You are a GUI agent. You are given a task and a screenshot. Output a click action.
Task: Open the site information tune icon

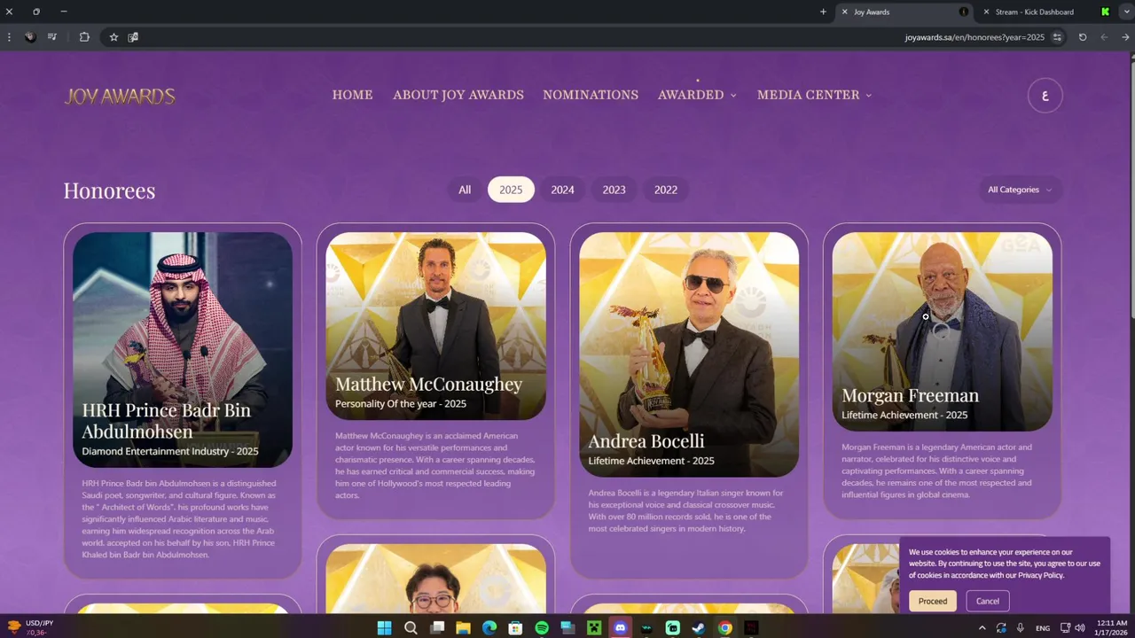1057,37
